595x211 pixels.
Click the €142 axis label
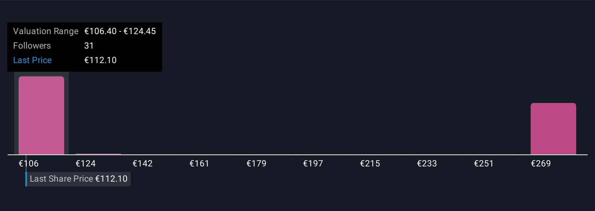(x=143, y=164)
